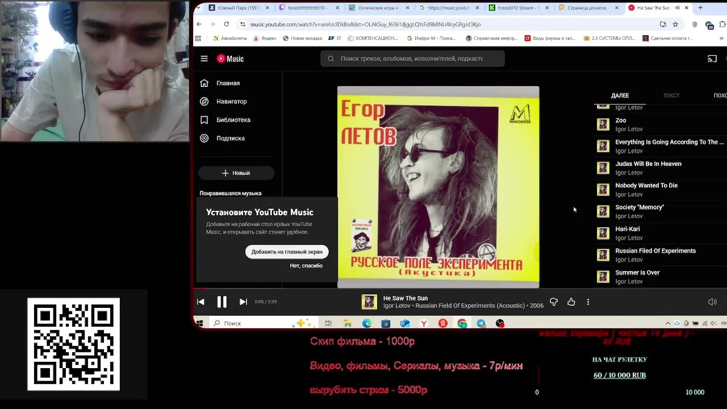This screenshot has height=409, width=727.
Task: Go back in the browser
Action: (x=199, y=24)
